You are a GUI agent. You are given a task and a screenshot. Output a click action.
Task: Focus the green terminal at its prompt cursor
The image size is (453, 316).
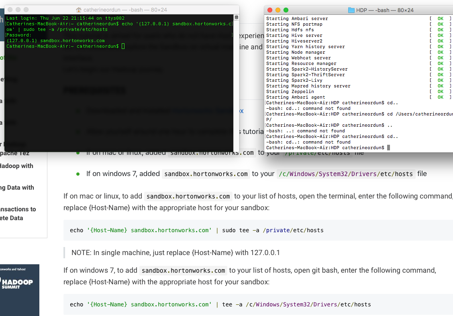click(123, 47)
